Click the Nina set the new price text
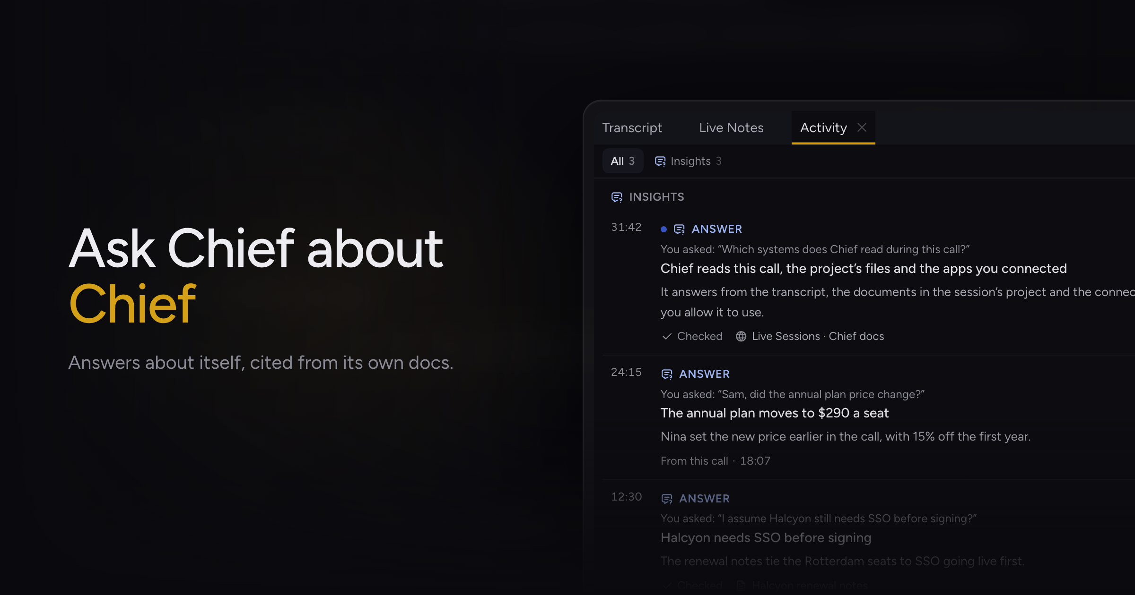Screen dimensions: 1135x595 click(x=846, y=436)
